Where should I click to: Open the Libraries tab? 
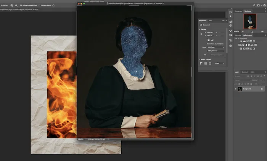click(238, 35)
